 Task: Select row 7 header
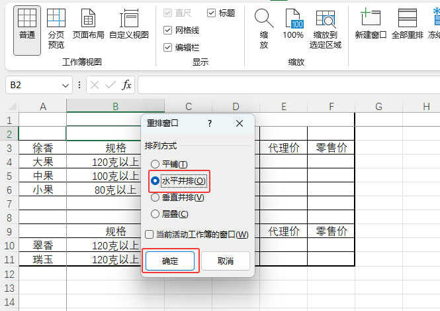pos(9,204)
